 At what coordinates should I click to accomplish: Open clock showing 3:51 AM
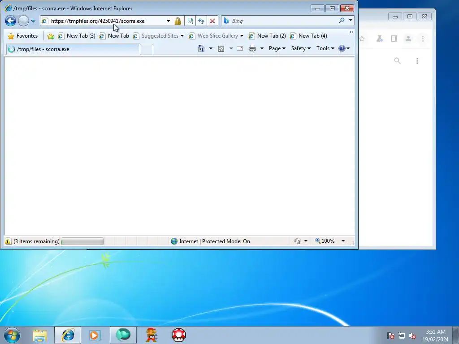coord(435,335)
